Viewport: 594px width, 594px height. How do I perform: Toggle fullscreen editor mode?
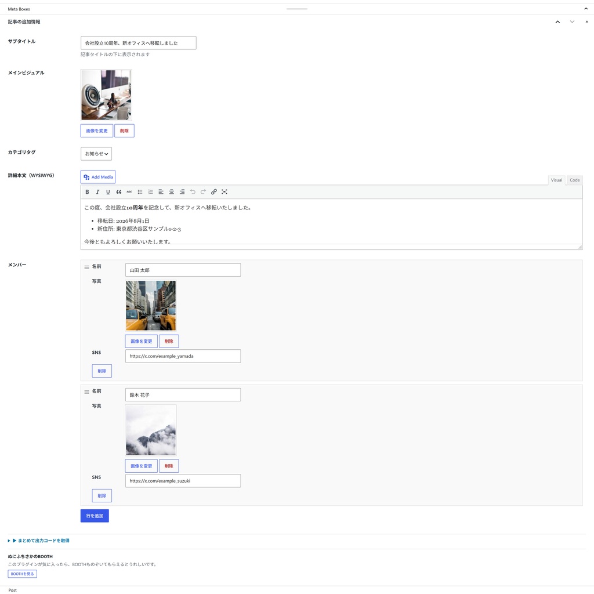pyautogui.click(x=224, y=192)
